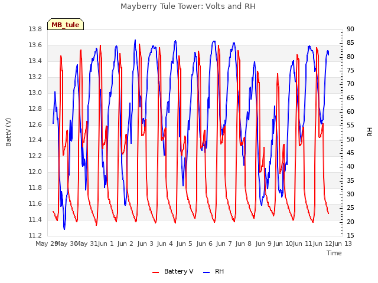Click the Jun 4 date label
This screenshot has height=283, width=378.
pos(165,243)
